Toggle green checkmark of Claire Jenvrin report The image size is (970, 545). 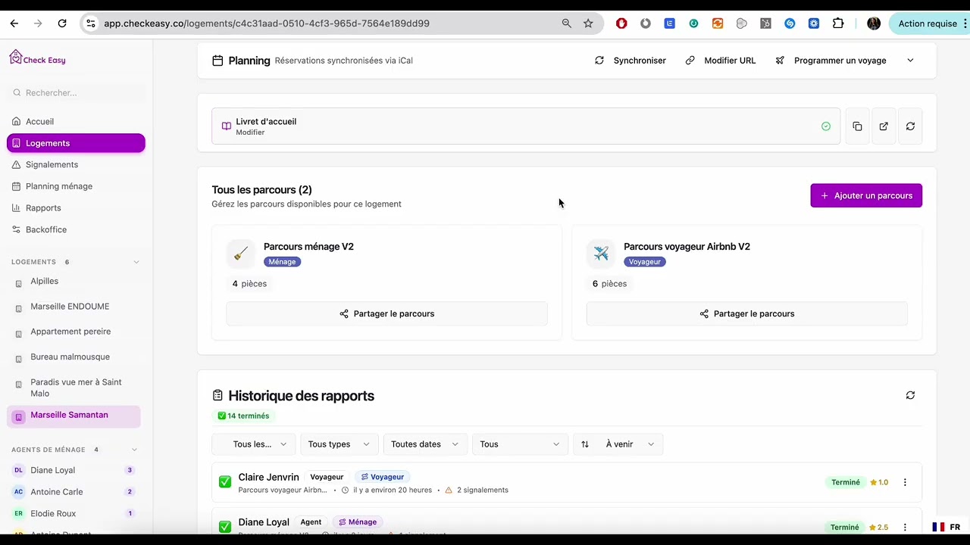pos(225,482)
